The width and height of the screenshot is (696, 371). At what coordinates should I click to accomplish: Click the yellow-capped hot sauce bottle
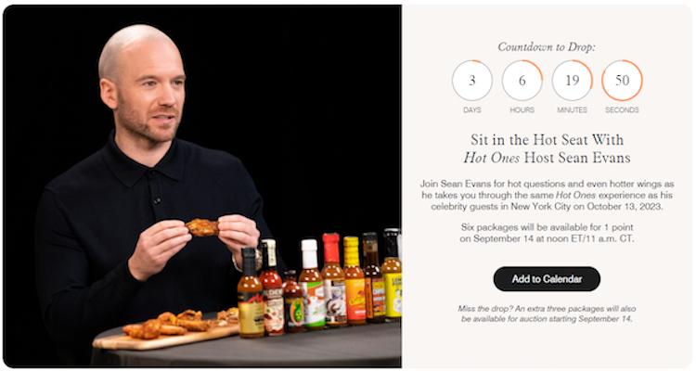(354, 280)
